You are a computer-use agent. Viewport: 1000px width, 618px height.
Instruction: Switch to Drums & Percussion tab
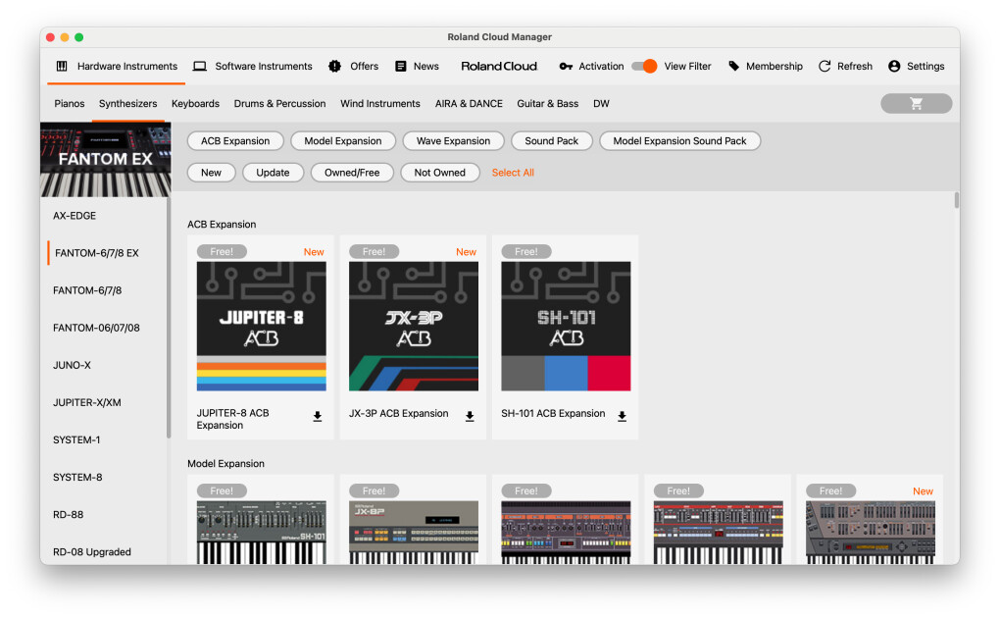tap(280, 103)
